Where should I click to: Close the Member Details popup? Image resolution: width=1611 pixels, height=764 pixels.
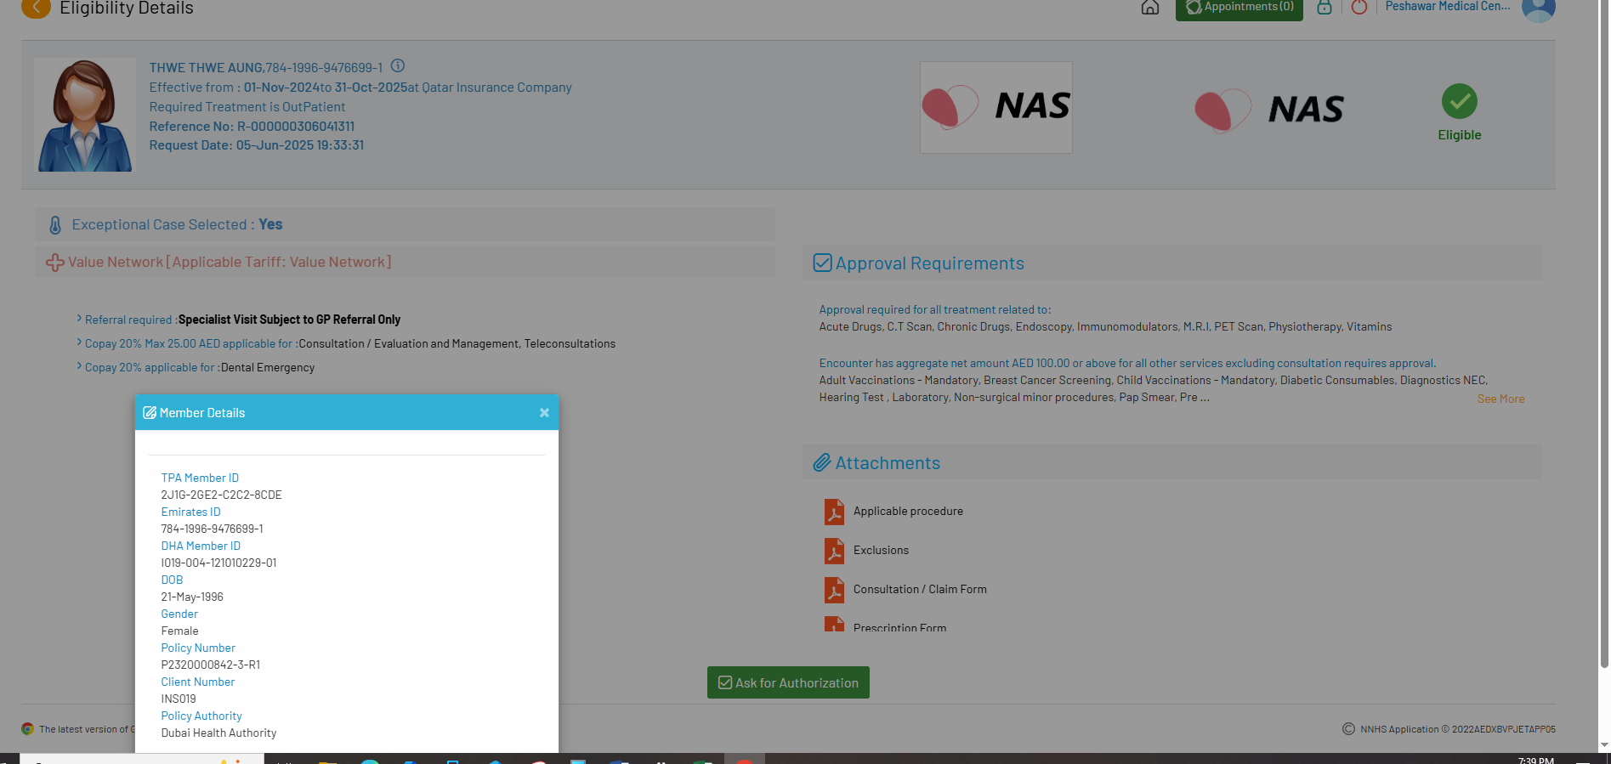544,413
